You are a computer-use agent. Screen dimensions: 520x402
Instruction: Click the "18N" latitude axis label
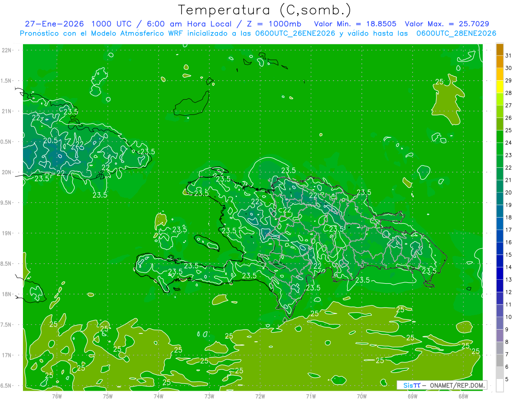(6, 294)
